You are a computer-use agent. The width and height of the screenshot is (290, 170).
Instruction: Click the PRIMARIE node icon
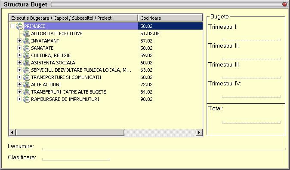19,26
